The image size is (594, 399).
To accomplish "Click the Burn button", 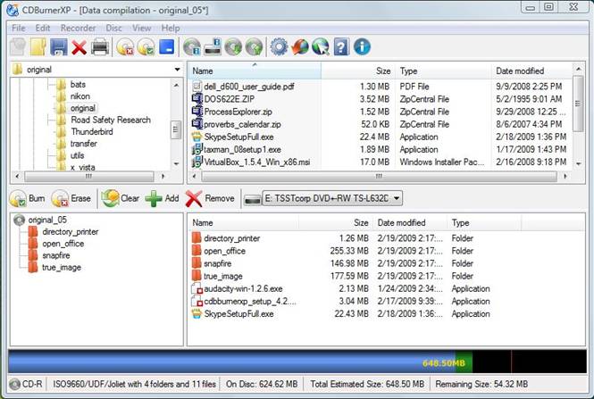I will tap(28, 198).
